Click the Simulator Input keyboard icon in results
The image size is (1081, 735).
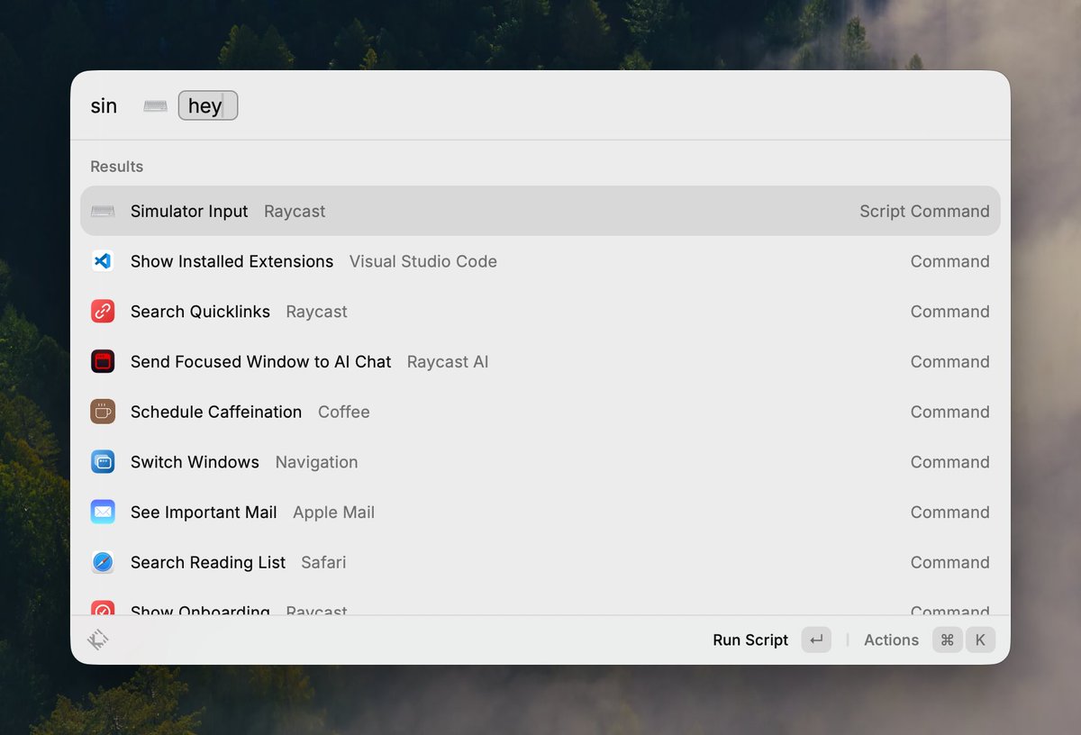[103, 211]
